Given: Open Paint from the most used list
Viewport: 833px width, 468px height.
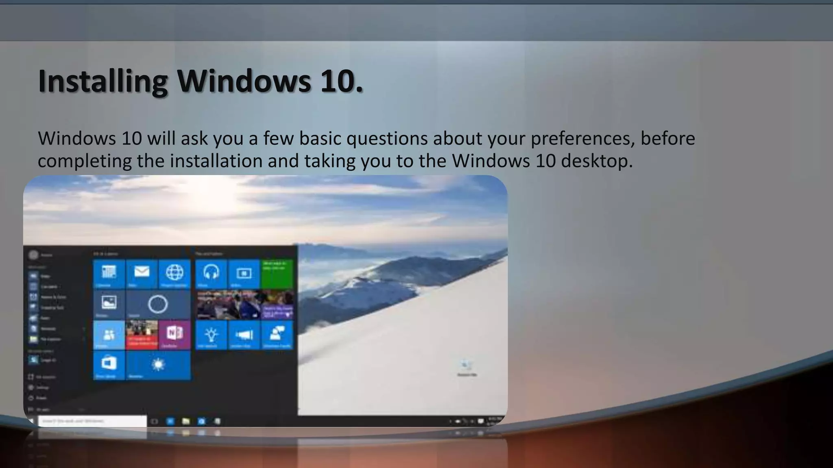Looking at the screenshot, I should [40, 318].
